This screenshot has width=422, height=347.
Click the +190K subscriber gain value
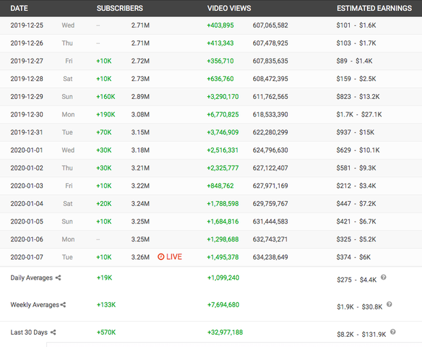tap(106, 115)
